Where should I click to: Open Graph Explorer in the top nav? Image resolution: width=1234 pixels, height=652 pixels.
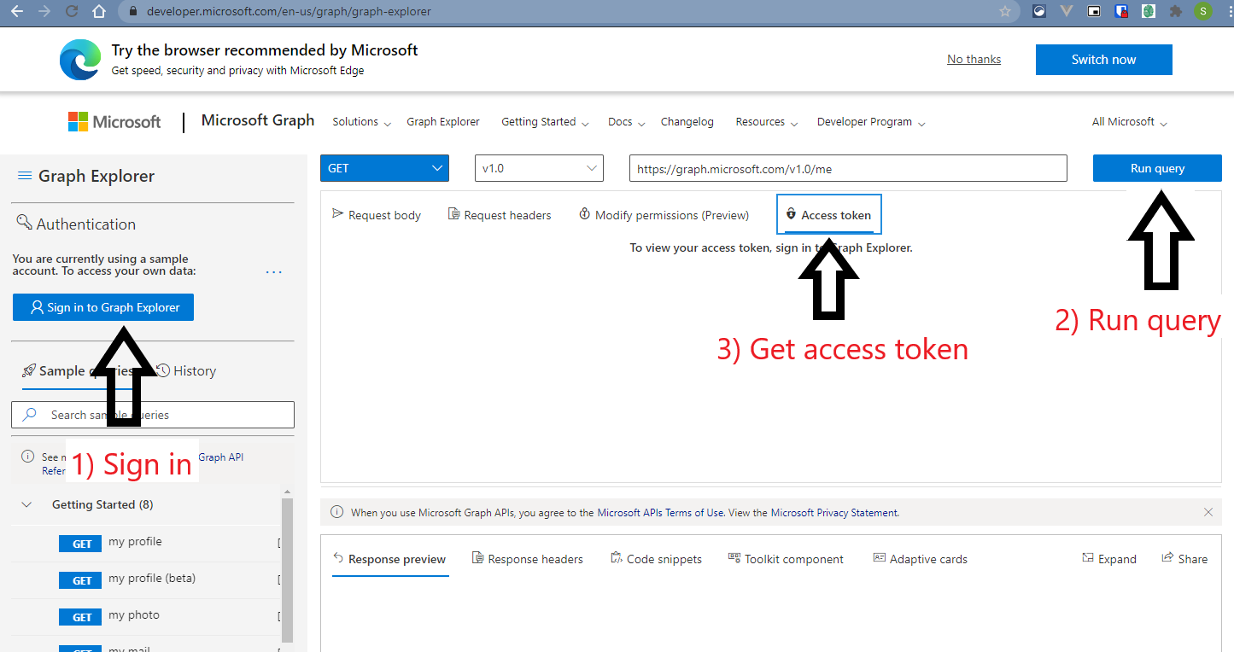click(x=443, y=122)
